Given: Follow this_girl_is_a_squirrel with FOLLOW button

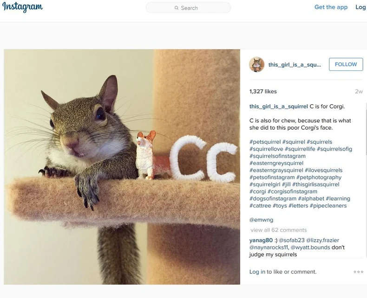Looking at the screenshot, I should [346, 64].
